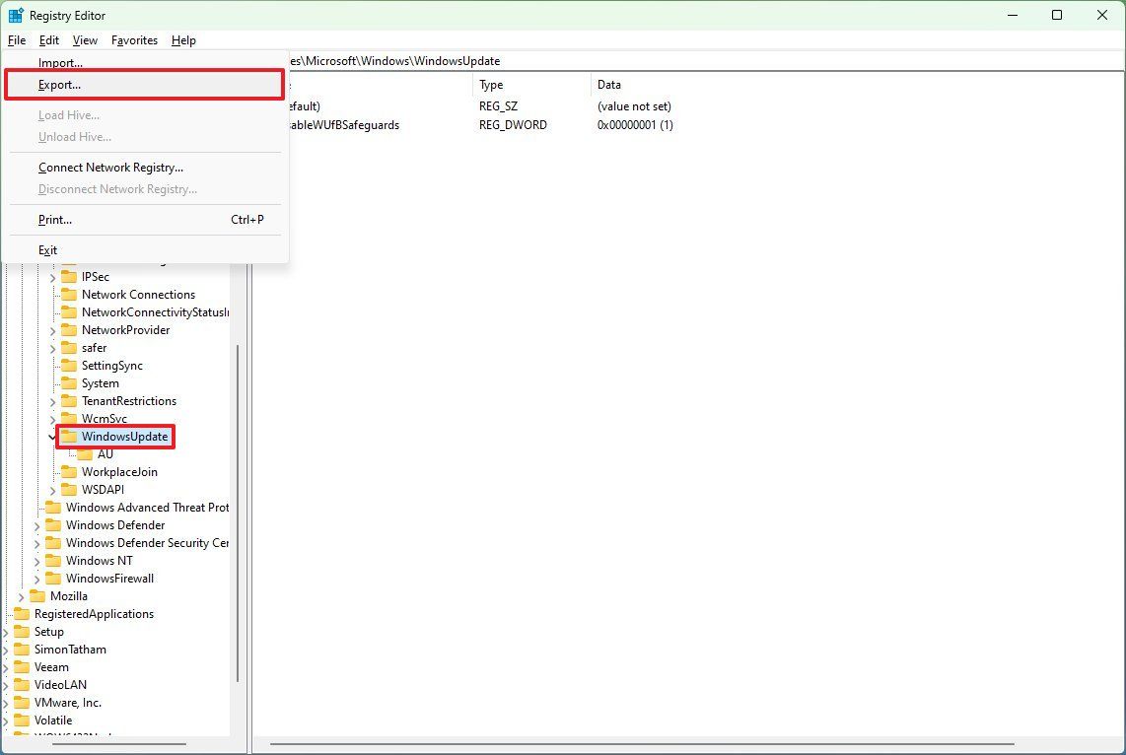
Task: Expand the WSDAPI registry key
Action: (50, 489)
